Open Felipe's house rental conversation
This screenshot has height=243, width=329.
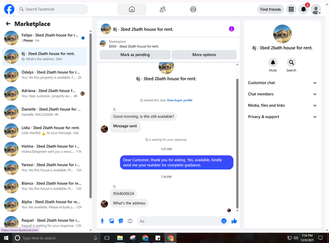click(x=44, y=38)
